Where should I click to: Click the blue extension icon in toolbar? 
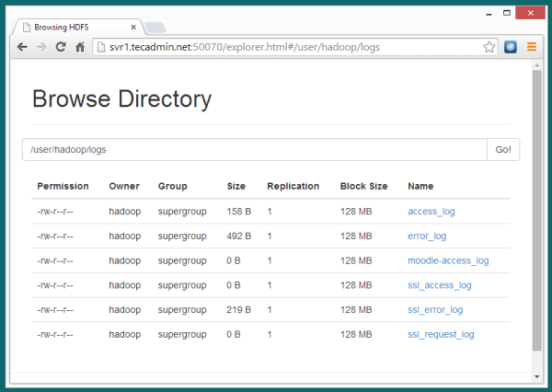(x=511, y=46)
